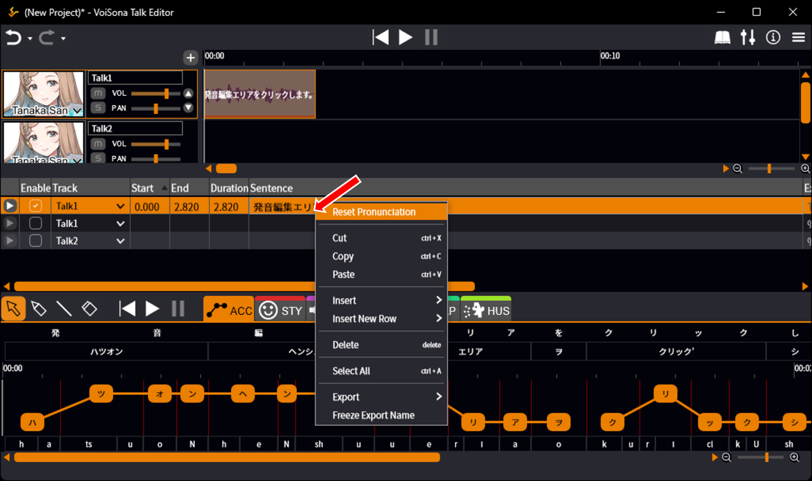The height and width of the screenshot is (481, 812).
Task: Click the add track plus button
Action: [x=190, y=58]
